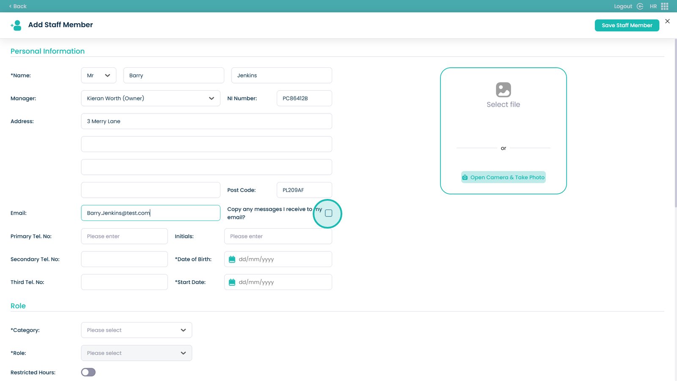The image size is (677, 381).
Task: Click the logout arrow icon
Action: [640, 6]
